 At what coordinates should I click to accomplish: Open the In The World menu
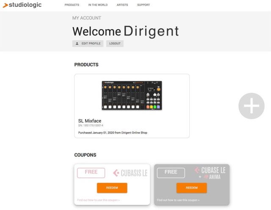(98, 5)
